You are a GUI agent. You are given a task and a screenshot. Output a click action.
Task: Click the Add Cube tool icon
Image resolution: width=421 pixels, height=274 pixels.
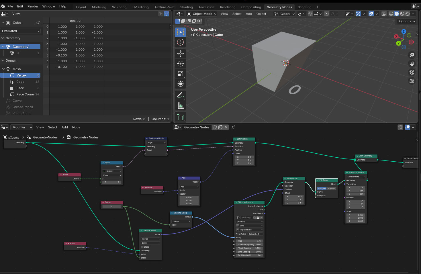pyautogui.click(x=180, y=117)
